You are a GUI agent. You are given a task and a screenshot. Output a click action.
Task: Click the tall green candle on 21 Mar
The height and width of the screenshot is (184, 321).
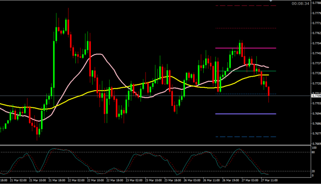(x=54, y=60)
